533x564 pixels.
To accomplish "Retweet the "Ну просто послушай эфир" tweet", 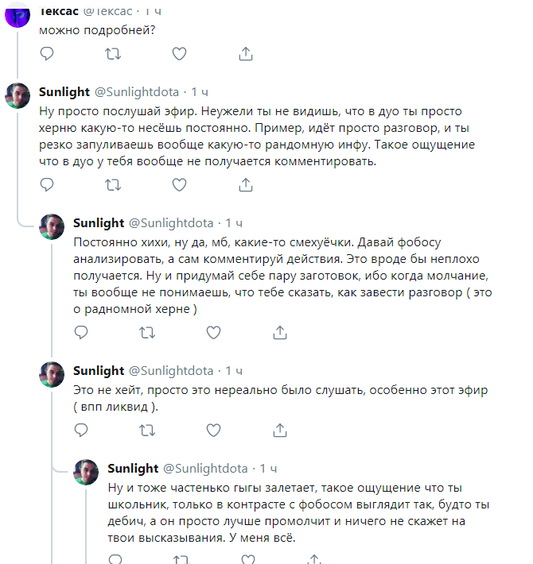I will click(113, 184).
